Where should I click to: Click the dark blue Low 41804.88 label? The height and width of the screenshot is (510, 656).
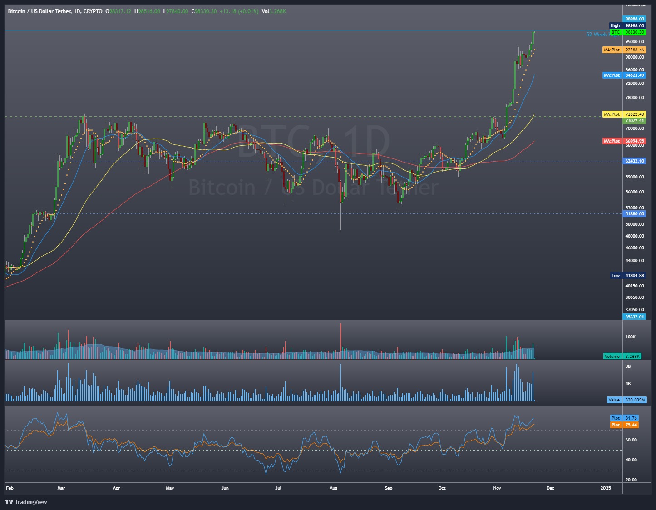pyautogui.click(x=628, y=276)
